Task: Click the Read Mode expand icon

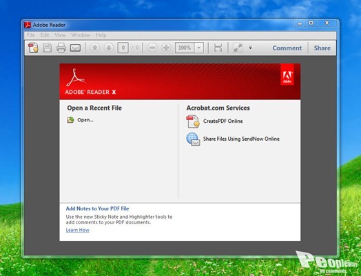Action: point(238,48)
